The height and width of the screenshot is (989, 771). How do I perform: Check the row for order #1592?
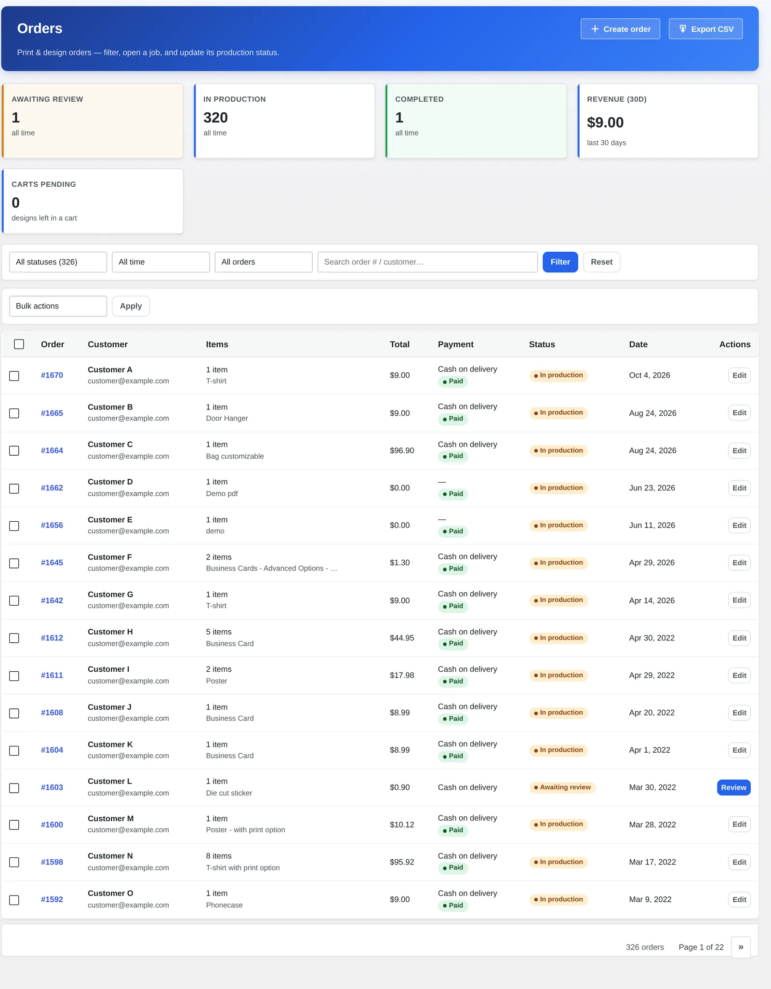(x=14, y=900)
